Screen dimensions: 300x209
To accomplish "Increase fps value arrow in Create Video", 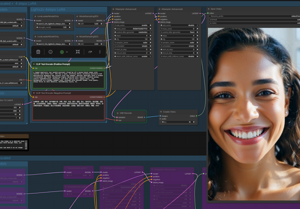I will (196, 122).
